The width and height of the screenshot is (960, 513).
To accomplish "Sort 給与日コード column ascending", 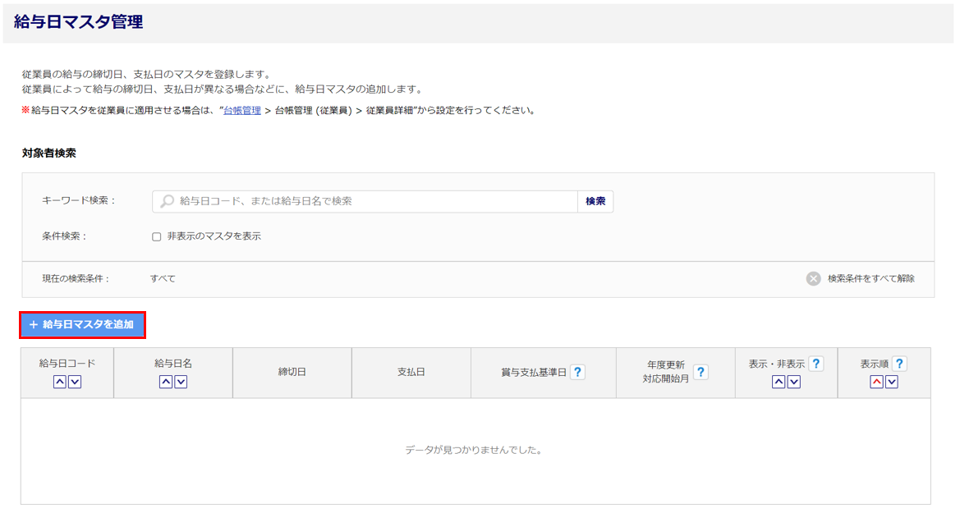I will click(59, 382).
